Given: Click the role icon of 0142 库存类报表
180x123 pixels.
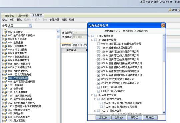Looking at the screenshot, I should 6,50.
